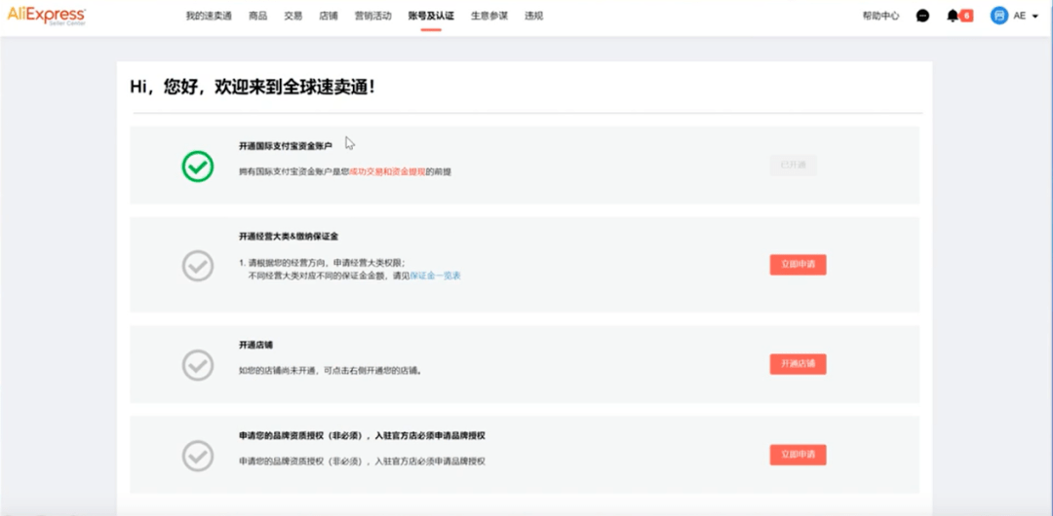Click the 开通店铺 button
The image size is (1053, 516).
798,364
